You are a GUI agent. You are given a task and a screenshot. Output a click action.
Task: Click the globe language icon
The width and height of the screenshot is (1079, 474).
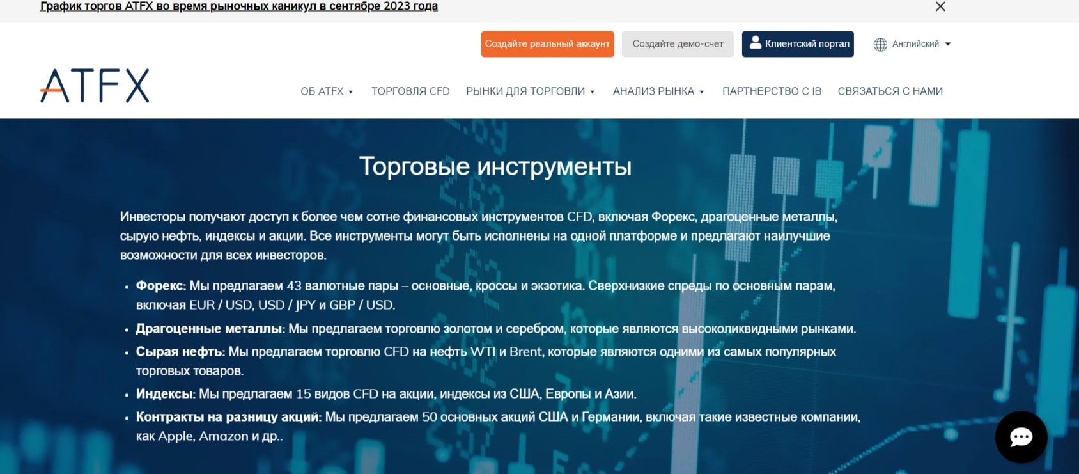pos(880,44)
